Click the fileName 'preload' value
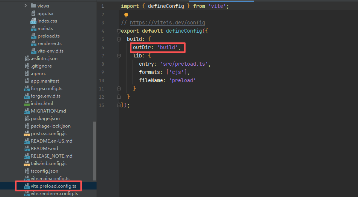The width and height of the screenshot is (358, 197). pyautogui.click(x=183, y=80)
